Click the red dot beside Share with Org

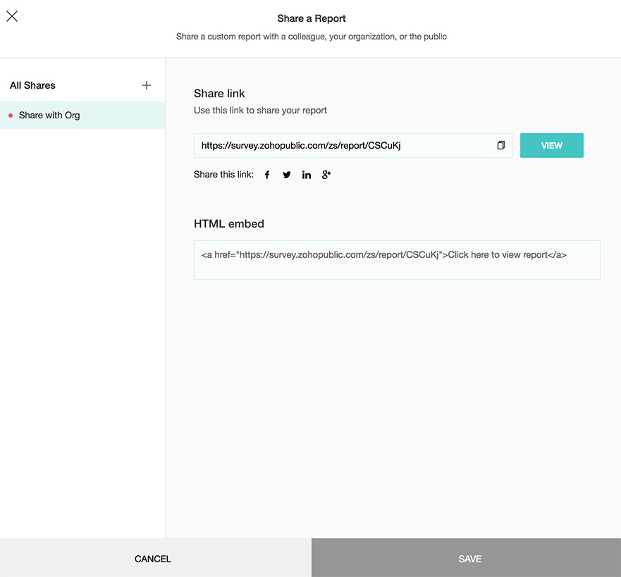click(x=11, y=116)
